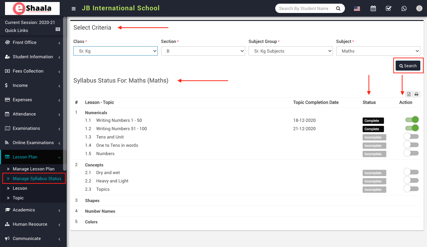Enable the Tens and Unit status toggle
The image size is (427, 247).
point(411,136)
